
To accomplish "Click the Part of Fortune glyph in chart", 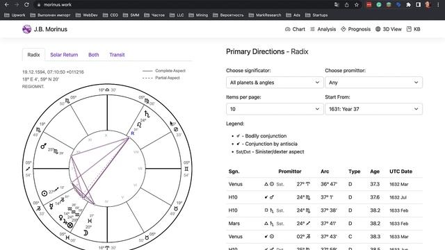I will tap(70, 225).
